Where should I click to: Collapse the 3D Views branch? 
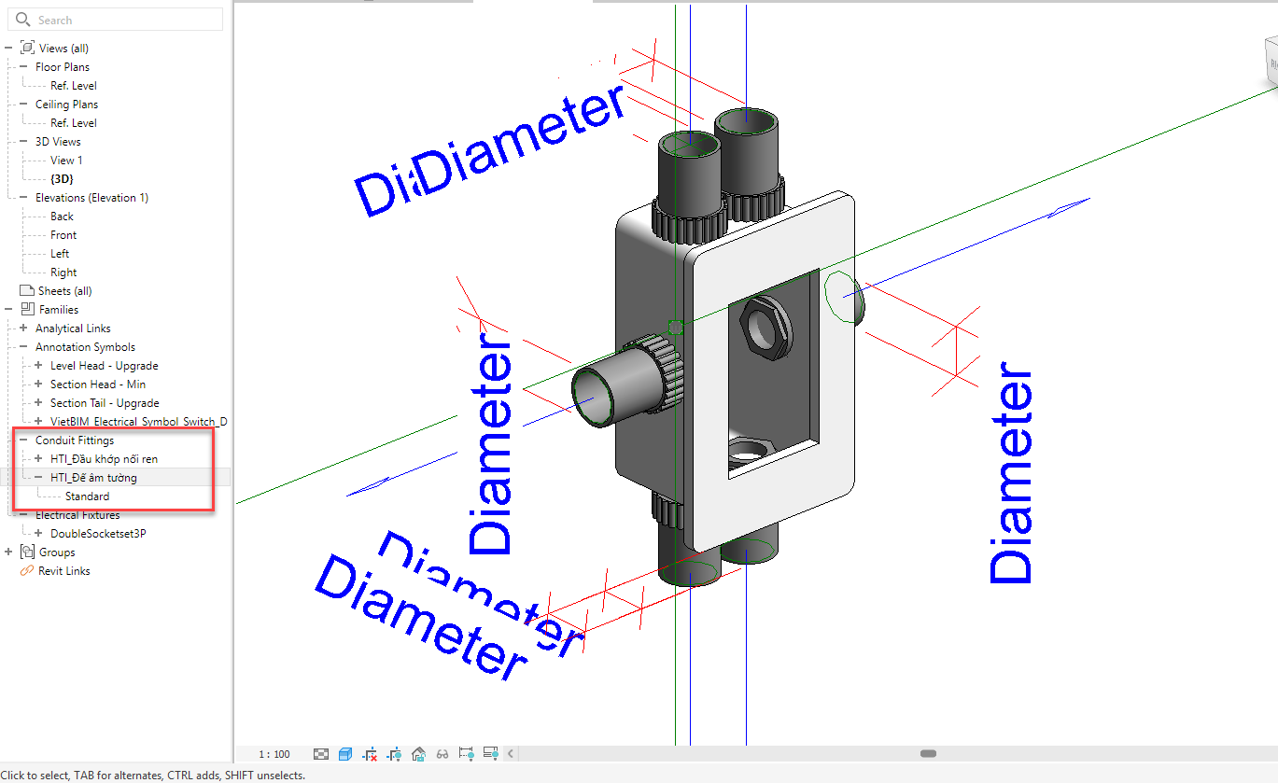(x=23, y=141)
